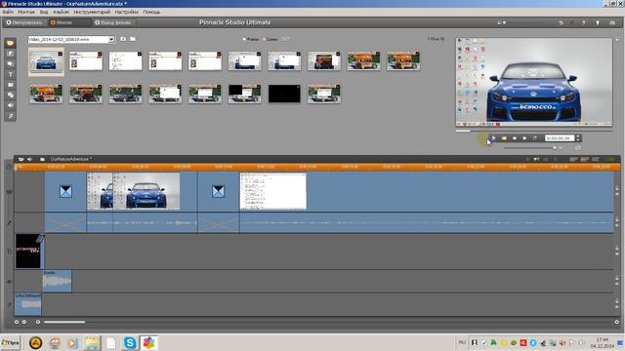Click the Skype icon in Windows taskbar
This screenshot has width=625, height=351.
tap(130, 342)
